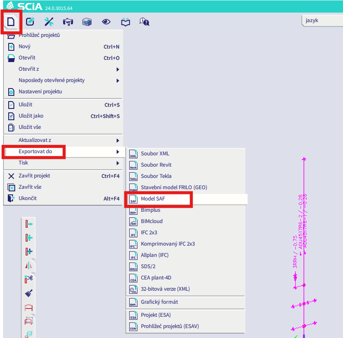Open the book help icon
This screenshot has width=343, height=338.
pyautogui.click(x=126, y=22)
